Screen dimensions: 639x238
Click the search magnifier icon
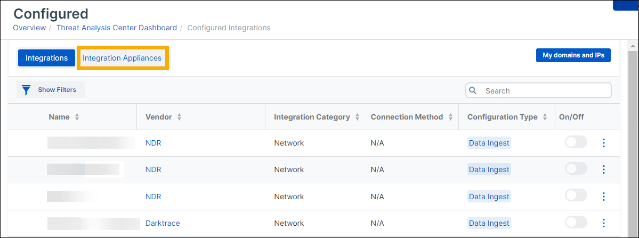point(473,91)
